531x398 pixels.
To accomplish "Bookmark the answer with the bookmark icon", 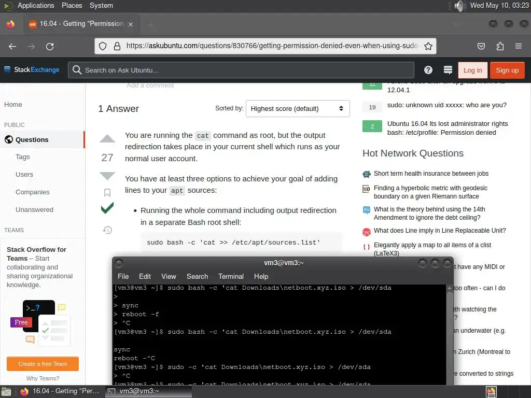I will tap(107, 193).
